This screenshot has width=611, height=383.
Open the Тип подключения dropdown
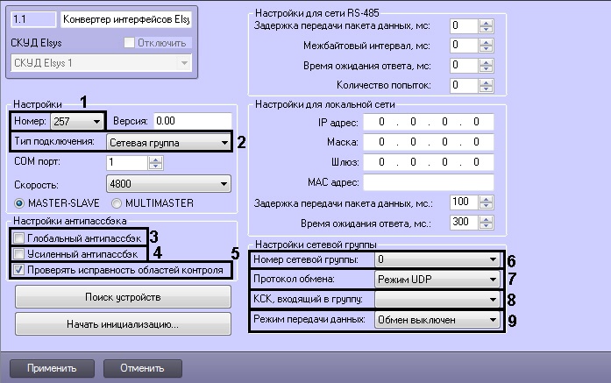(x=224, y=140)
